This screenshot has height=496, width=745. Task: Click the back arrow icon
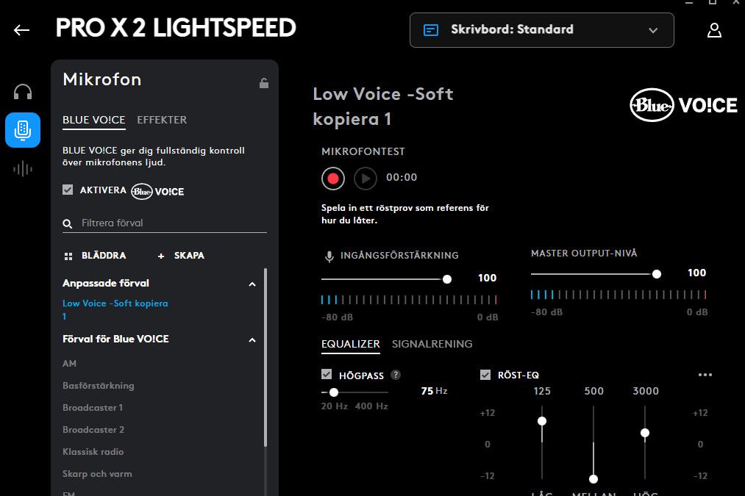coord(22,30)
